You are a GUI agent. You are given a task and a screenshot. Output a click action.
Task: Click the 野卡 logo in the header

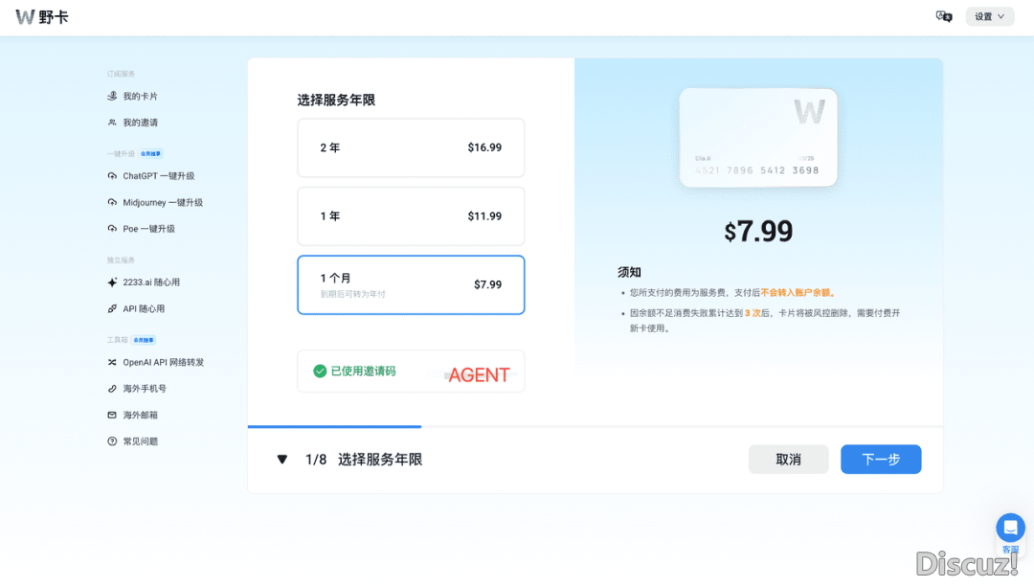point(42,16)
